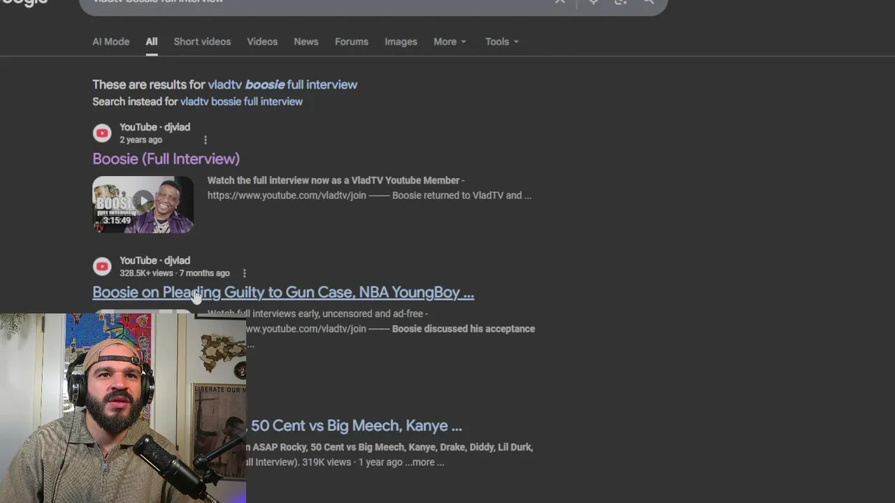895x503 pixels.
Task: Click the Boosie video thumbnail showing 3:15:49
Action: (x=143, y=204)
